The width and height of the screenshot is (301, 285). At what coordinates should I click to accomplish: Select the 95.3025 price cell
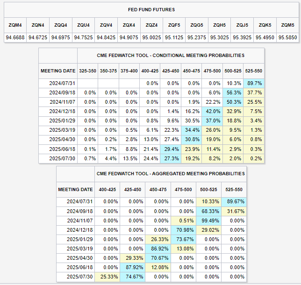[x=219, y=37]
